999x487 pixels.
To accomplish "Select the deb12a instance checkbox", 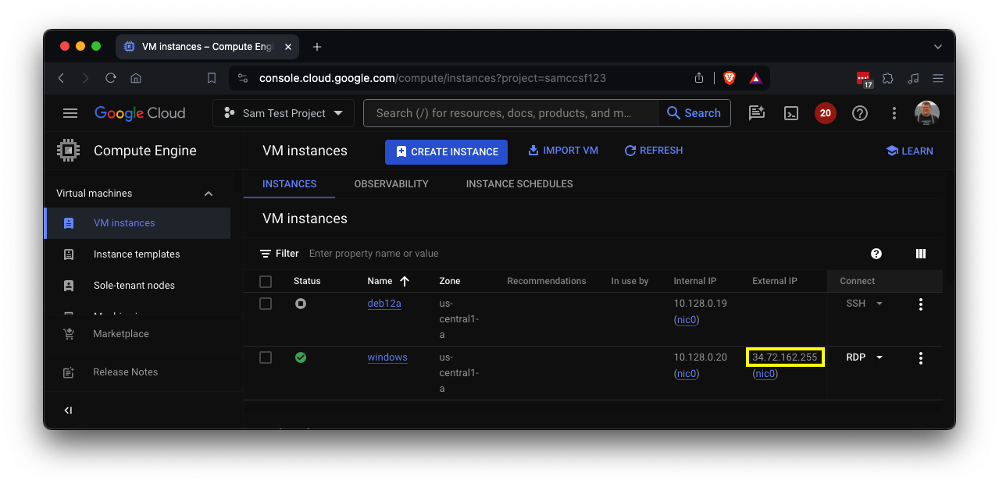I will click(266, 304).
